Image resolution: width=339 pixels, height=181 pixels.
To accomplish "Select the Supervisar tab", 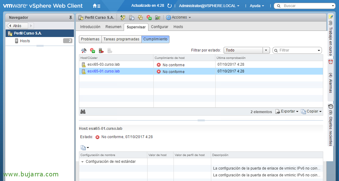I will point(136,27).
